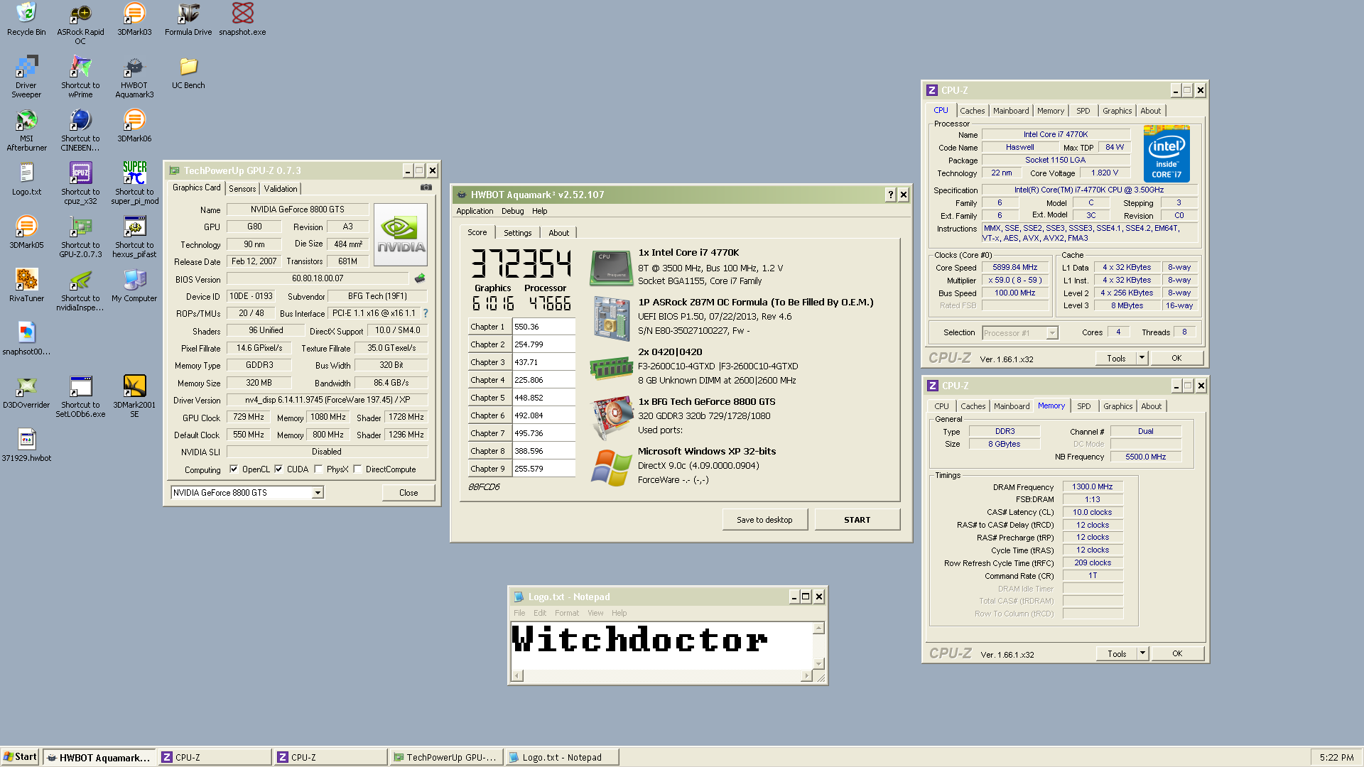Open Tools dropdown arrow in upper CPU-Z

tap(1142, 358)
